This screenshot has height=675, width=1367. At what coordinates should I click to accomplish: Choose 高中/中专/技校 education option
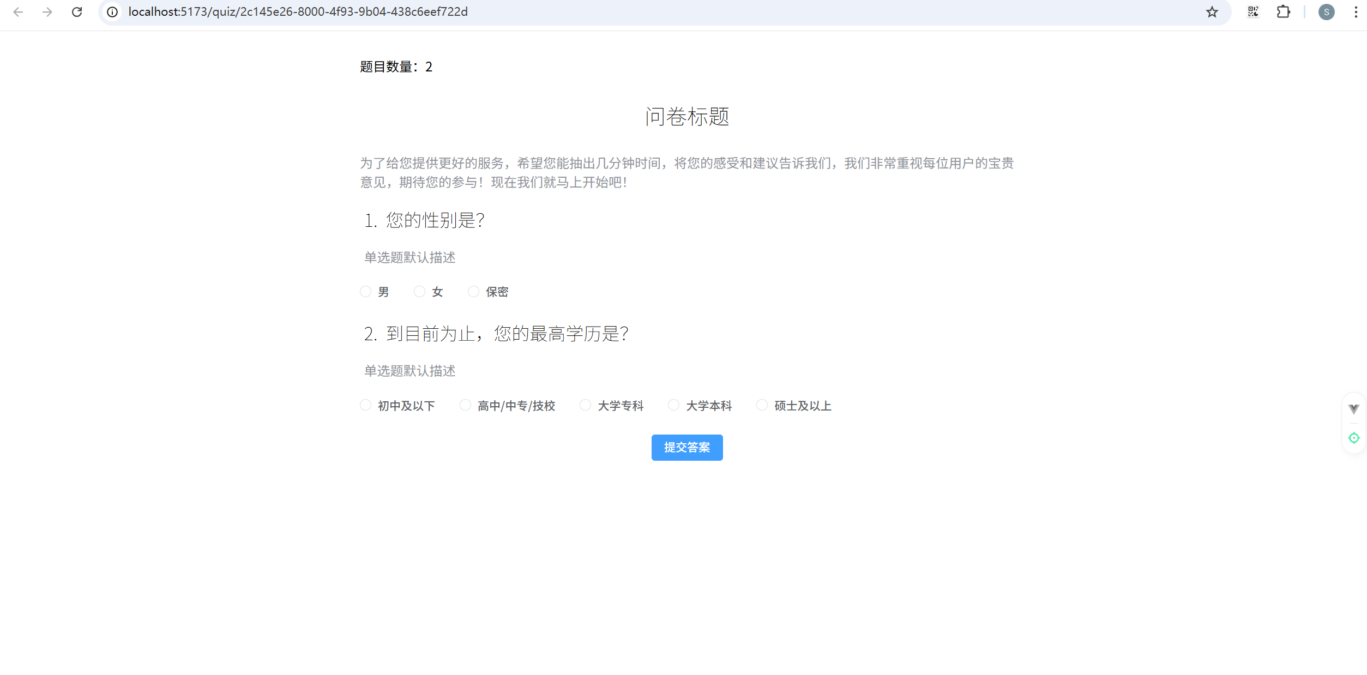(465, 405)
